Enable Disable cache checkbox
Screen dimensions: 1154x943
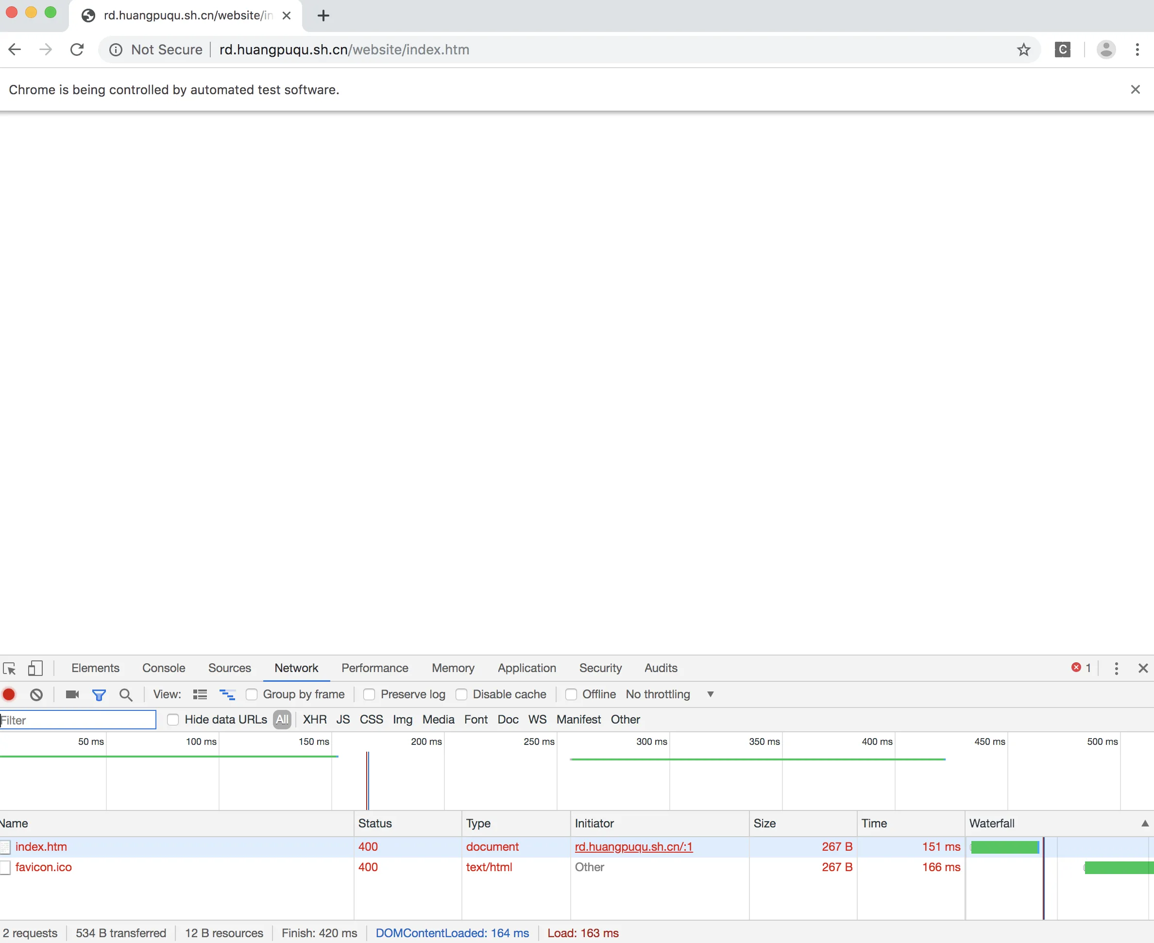coord(461,694)
